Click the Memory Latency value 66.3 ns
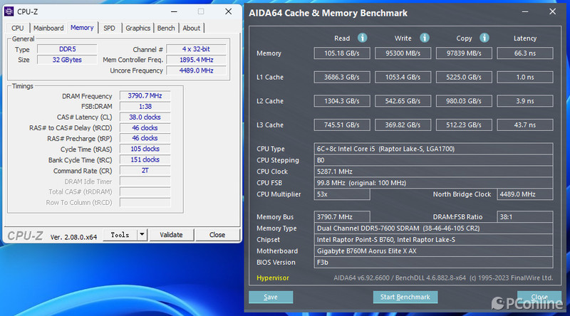 525,53
